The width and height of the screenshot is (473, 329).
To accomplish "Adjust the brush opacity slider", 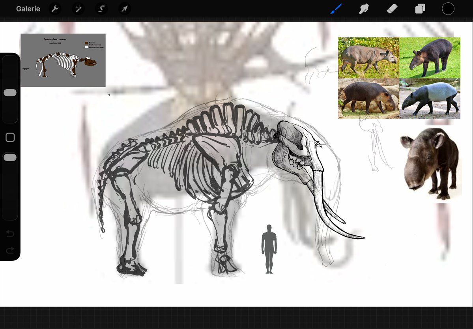I will [10, 157].
